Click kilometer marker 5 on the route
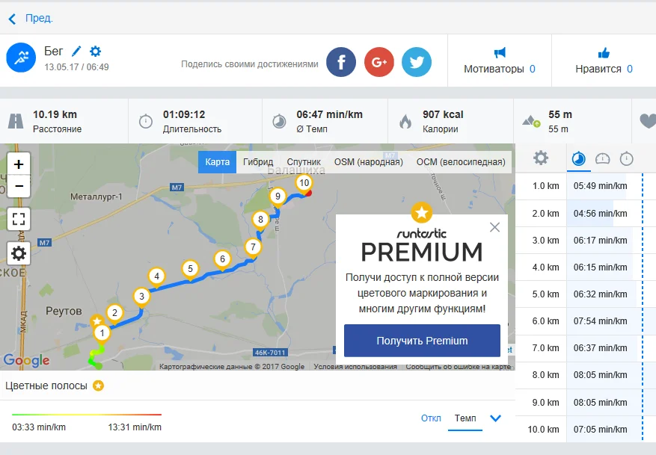656x455 pixels. pyautogui.click(x=190, y=269)
